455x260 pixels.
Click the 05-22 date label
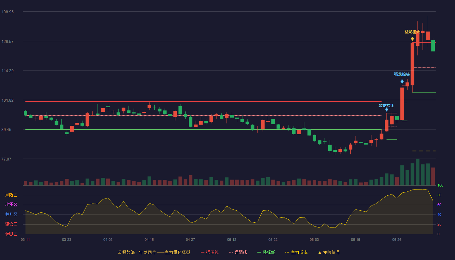[273, 240]
